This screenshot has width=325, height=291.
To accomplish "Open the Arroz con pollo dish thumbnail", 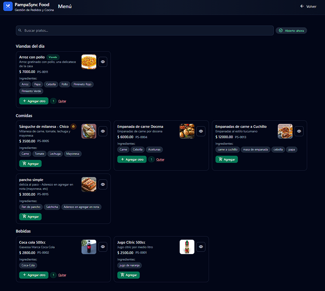I will click(89, 62).
